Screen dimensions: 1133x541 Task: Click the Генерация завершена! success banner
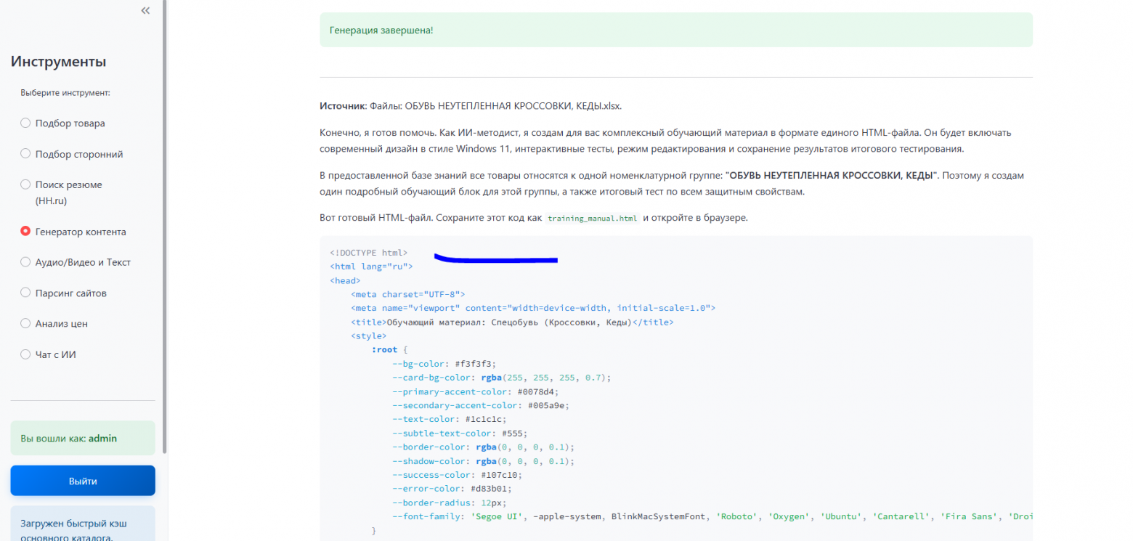[x=675, y=30]
